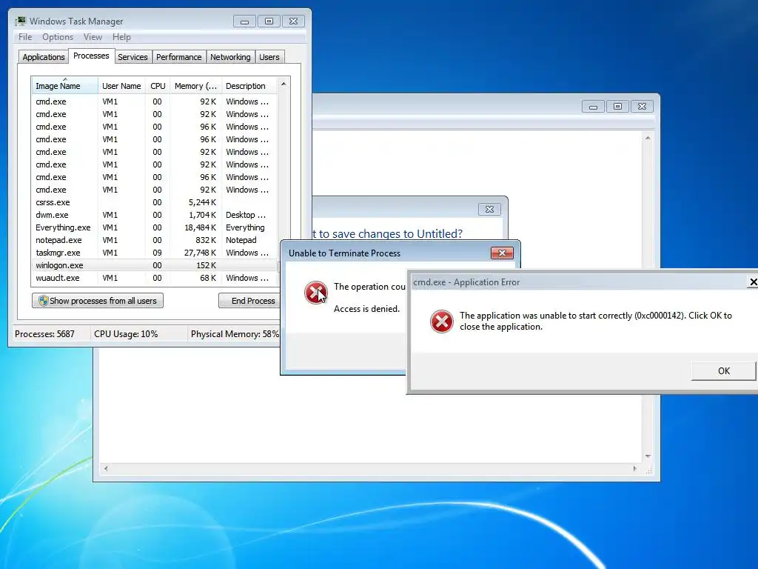The height and width of the screenshot is (569, 758).
Task: Open the View menu in Task Manager
Action: pos(93,37)
